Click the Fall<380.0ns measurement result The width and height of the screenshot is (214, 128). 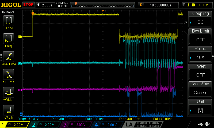(x=95, y=119)
